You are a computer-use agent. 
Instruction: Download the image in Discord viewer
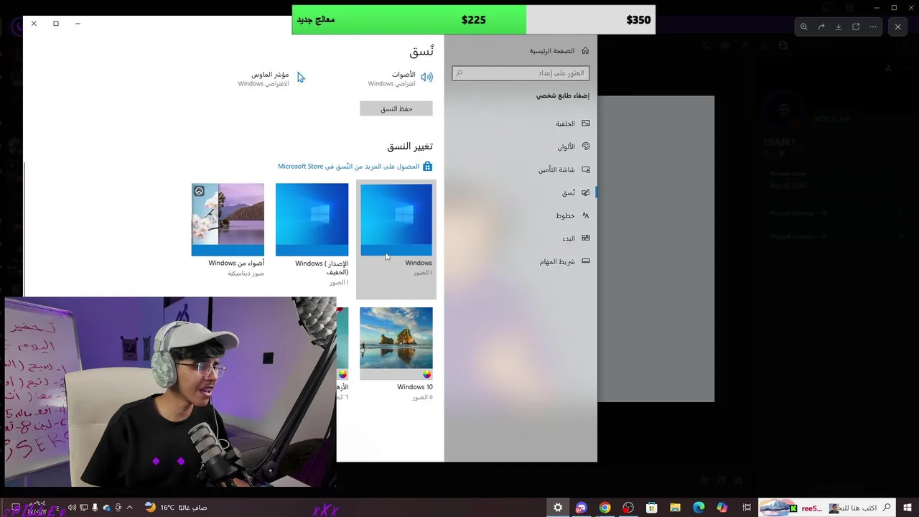point(839,27)
